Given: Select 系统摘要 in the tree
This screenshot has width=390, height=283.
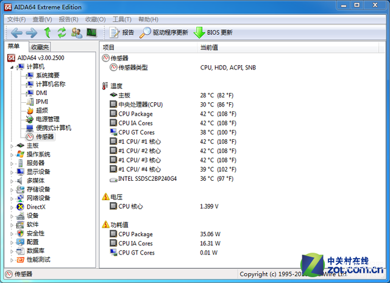Looking at the screenshot, I should (x=48, y=75).
